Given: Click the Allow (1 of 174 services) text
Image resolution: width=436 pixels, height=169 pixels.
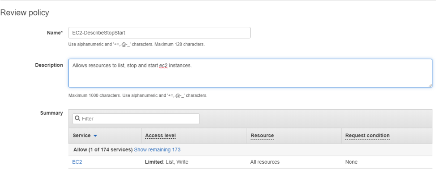Looking at the screenshot, I should pyautogui.click(x=103, y=150).
